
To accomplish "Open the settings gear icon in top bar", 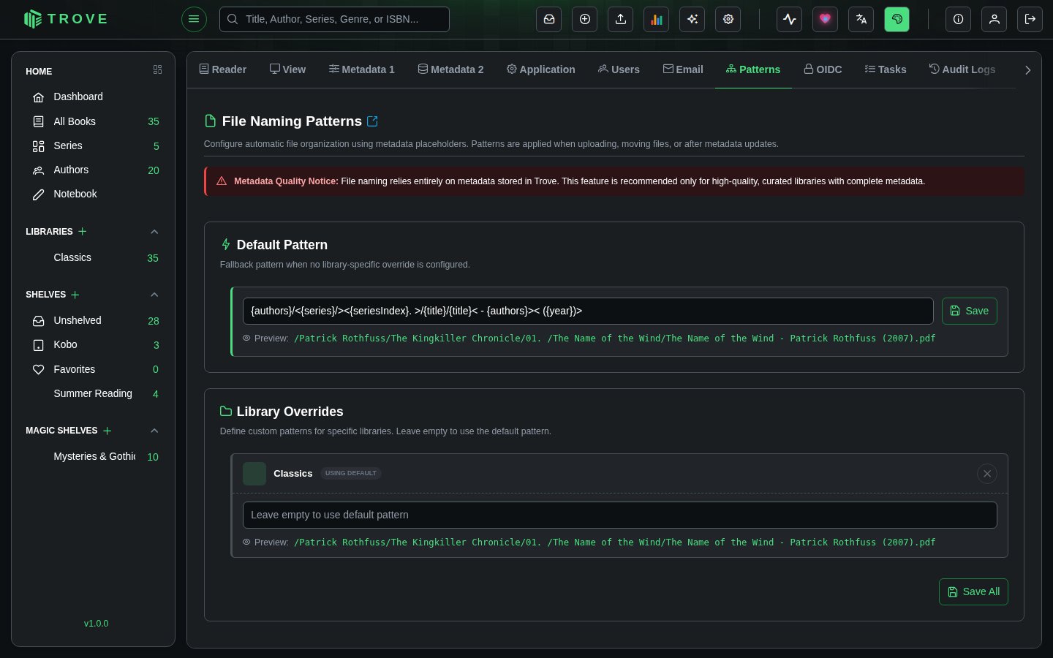I will click(x=728, y=19).
